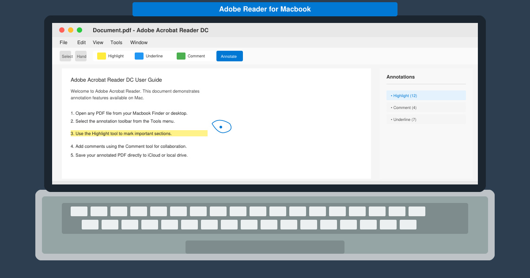530x278 pixels.
Task: Click the 'Adobe Acrobat Reader DC User Guide' heading
Action: [x=116, y=80]
